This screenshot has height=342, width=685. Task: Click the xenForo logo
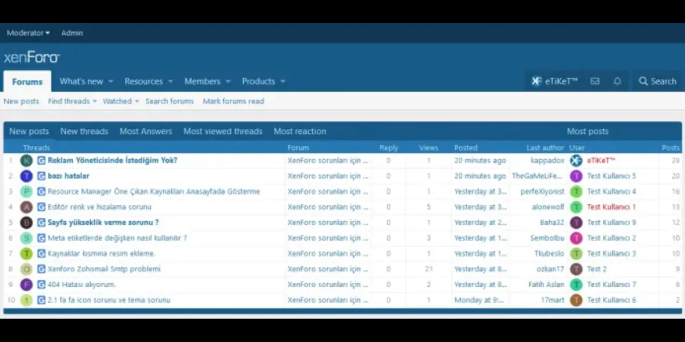tap(32, 58)
